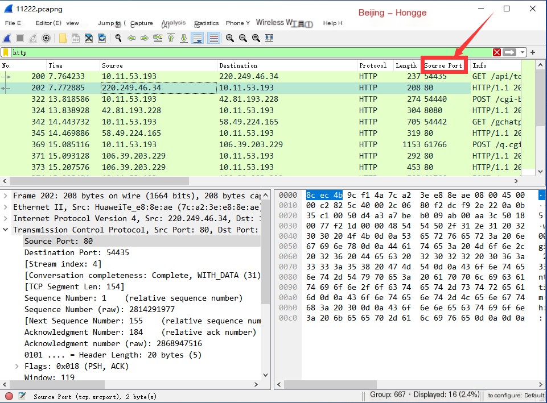Jump to the last packet
Image resolution: width=547 pixels, height=403 pixels.
tap(184, 38)
